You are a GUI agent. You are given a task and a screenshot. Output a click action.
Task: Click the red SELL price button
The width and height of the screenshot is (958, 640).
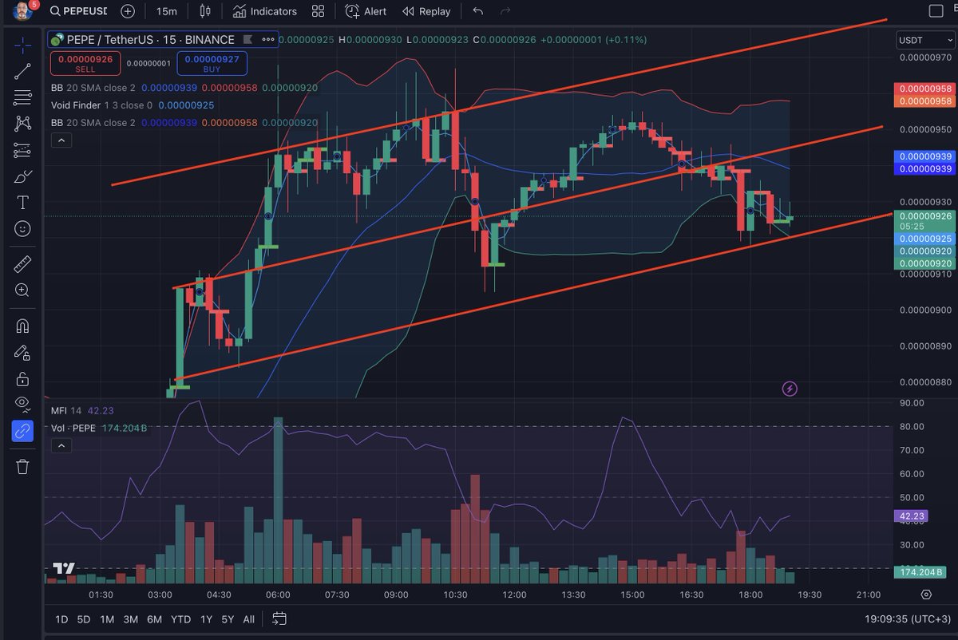85,63
